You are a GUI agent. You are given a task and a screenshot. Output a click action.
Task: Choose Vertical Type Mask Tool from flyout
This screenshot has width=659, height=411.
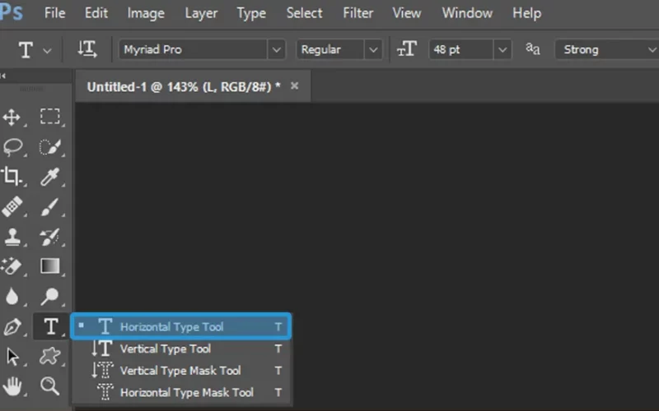pos(181,371)
